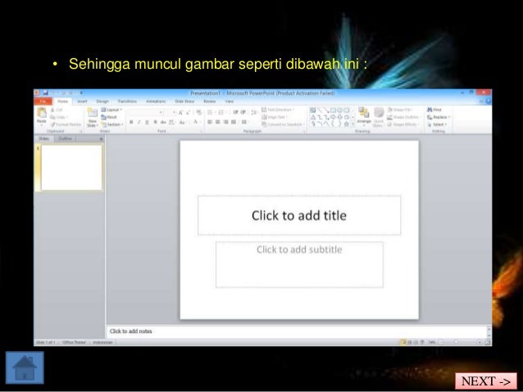This screenshot has width=523, height=392.
Task: Open the Select menu in Editing
Action: coord(437,124)
